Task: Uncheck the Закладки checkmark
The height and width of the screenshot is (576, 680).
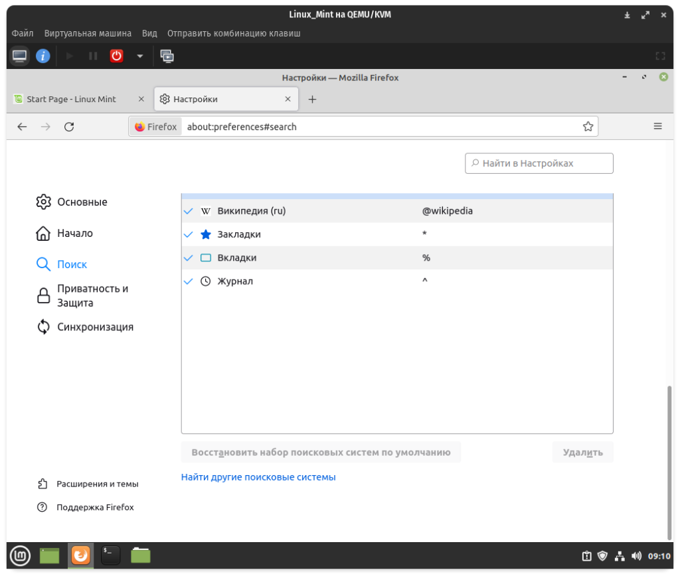Action: pyautogui.click(x=189, y=234)
